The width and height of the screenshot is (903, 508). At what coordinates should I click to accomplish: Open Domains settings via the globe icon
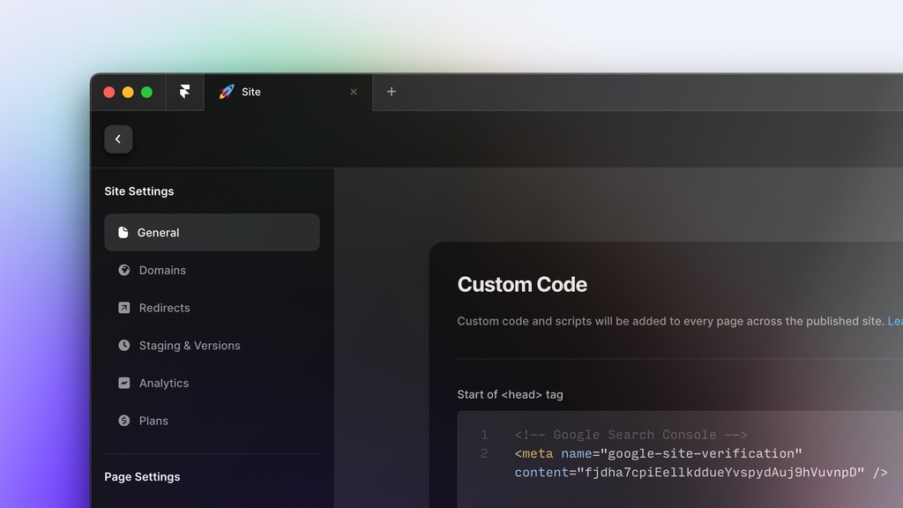[123, 270]
